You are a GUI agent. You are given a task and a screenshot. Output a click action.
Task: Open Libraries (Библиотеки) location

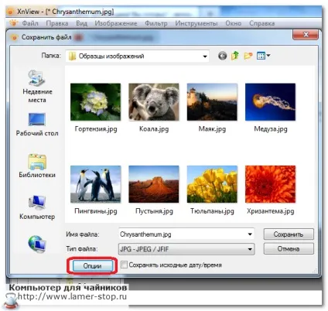coord(37,166)
